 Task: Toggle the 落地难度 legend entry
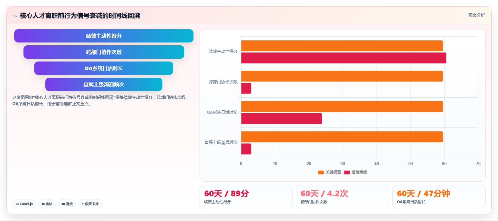355,172
